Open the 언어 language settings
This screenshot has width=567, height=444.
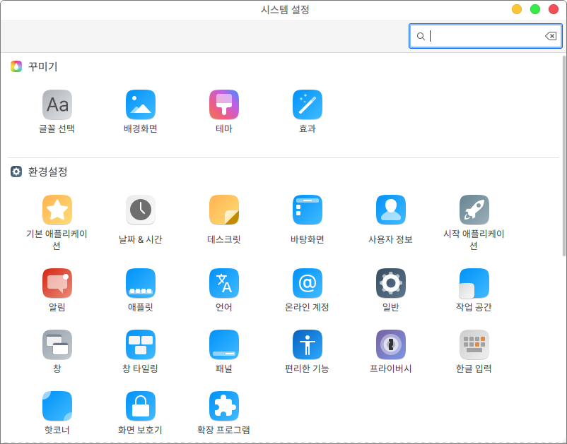(223, 283)
